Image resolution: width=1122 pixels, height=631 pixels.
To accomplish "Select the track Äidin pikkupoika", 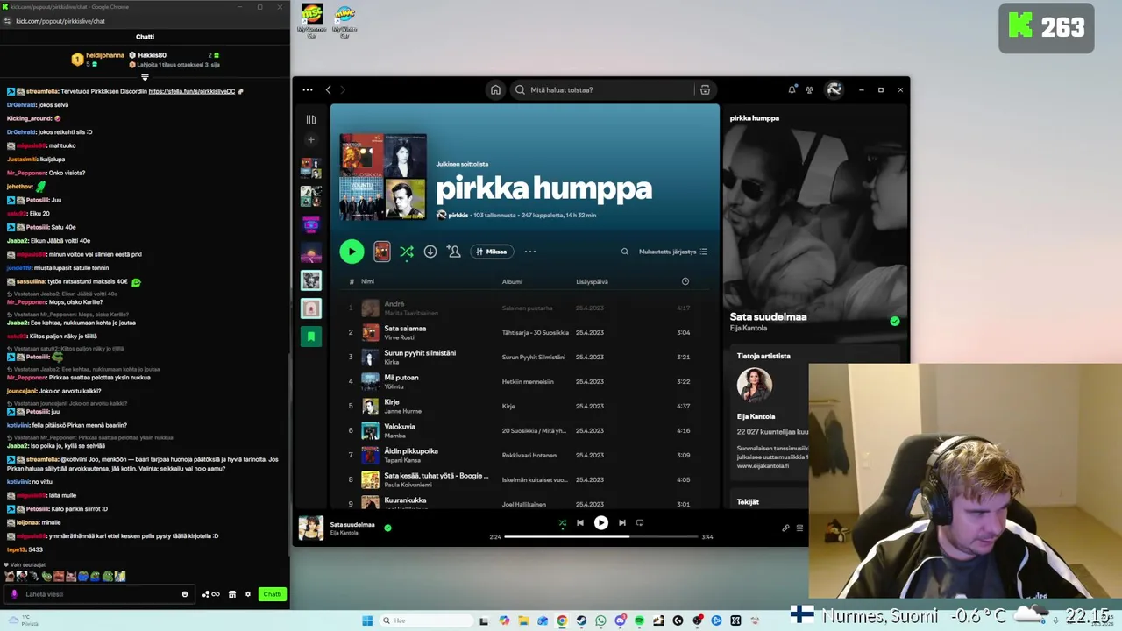I will coord(411,451).
